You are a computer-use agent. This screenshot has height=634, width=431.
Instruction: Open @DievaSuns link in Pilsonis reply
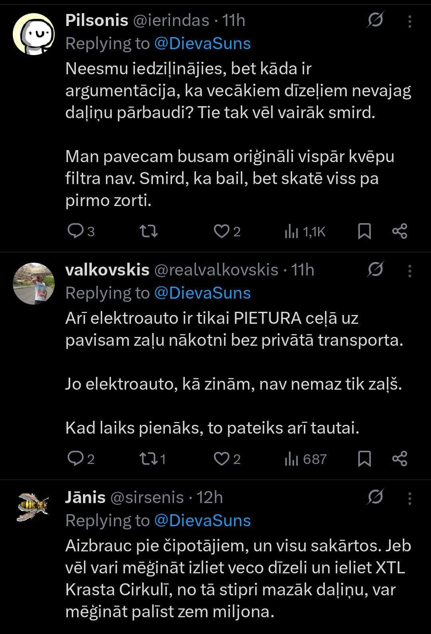coord(202,44)
